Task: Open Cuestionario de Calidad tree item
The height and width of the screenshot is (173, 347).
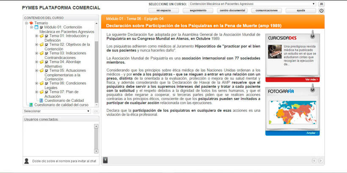Action: click(x=64, y=100)
